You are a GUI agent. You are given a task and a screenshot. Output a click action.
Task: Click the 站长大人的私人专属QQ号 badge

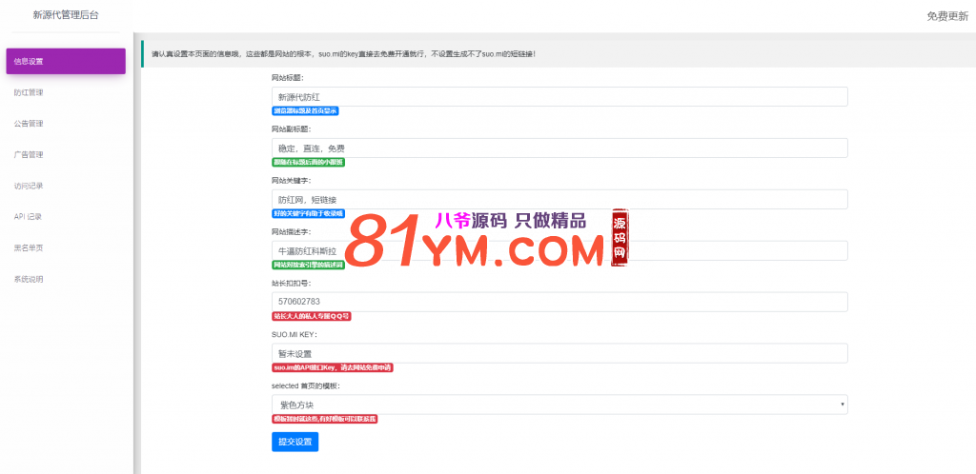click(x=312, y=316)
